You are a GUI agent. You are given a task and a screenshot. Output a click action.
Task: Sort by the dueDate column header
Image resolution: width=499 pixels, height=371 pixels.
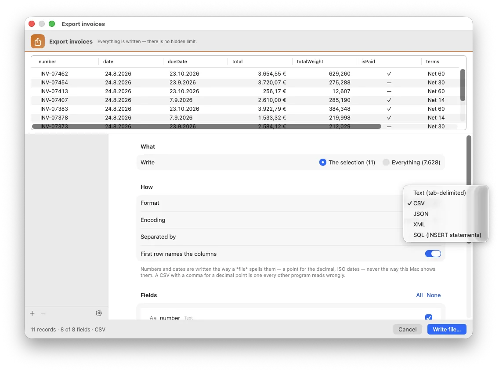coord(195,62)
